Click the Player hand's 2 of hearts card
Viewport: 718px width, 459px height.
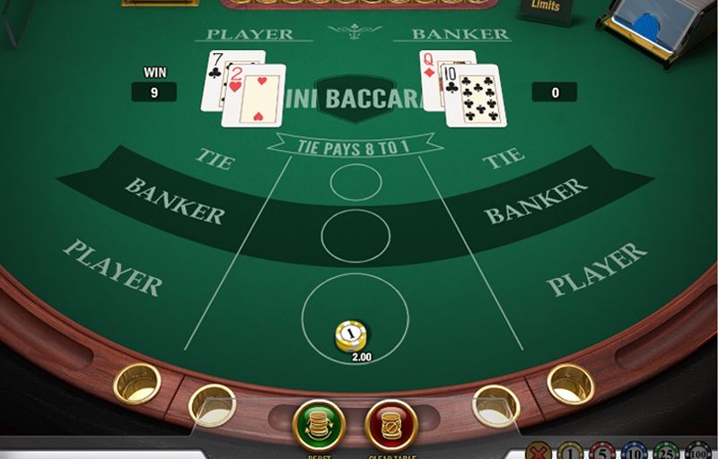(254, 96)
